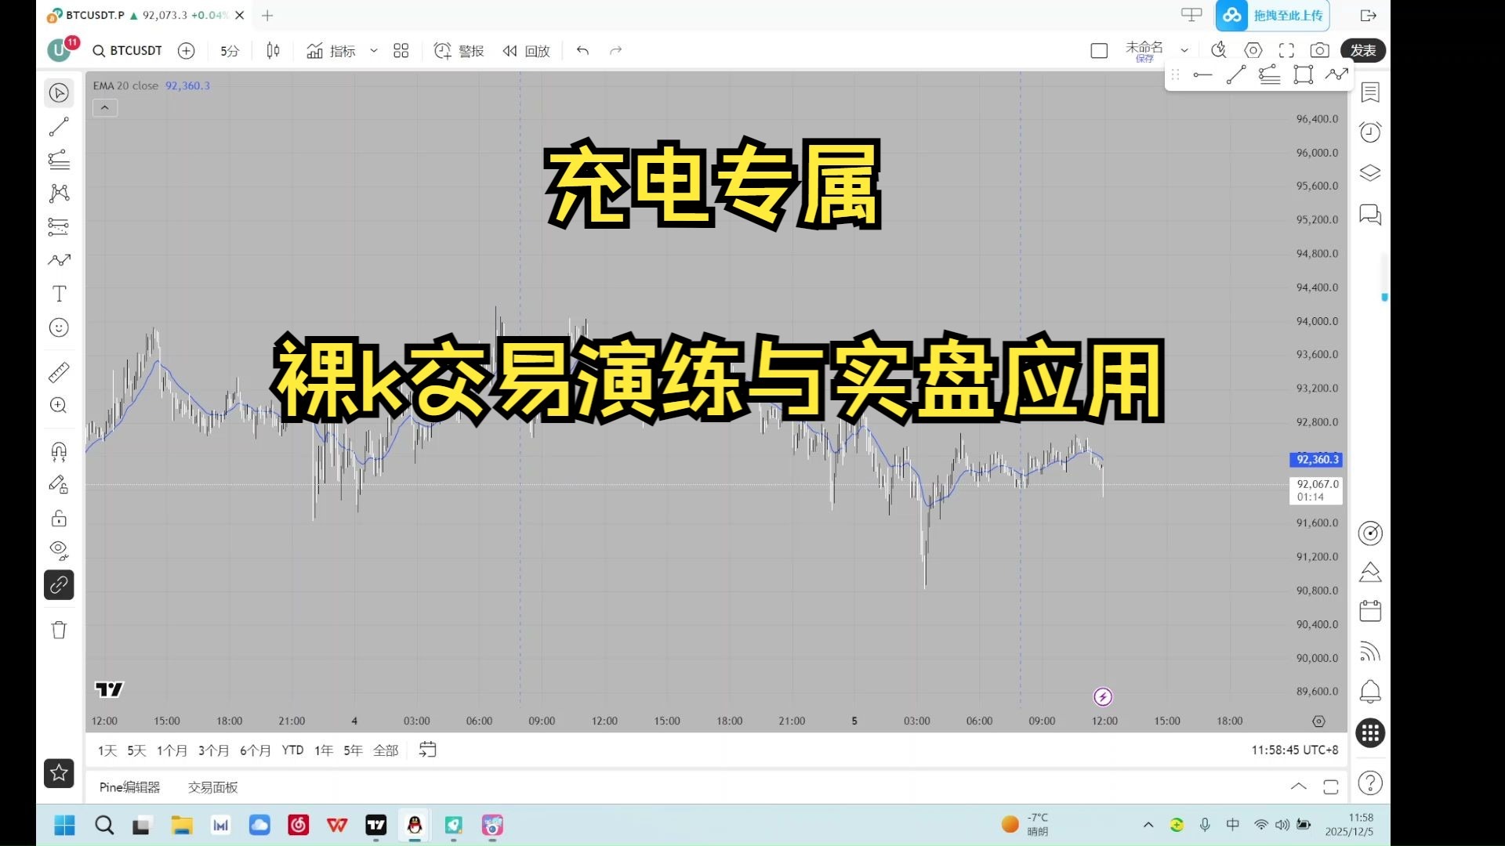The height and width of the screenshot is (846, 1505).
Task: Pick the ruler measure tool
Action: coord(59,372)
